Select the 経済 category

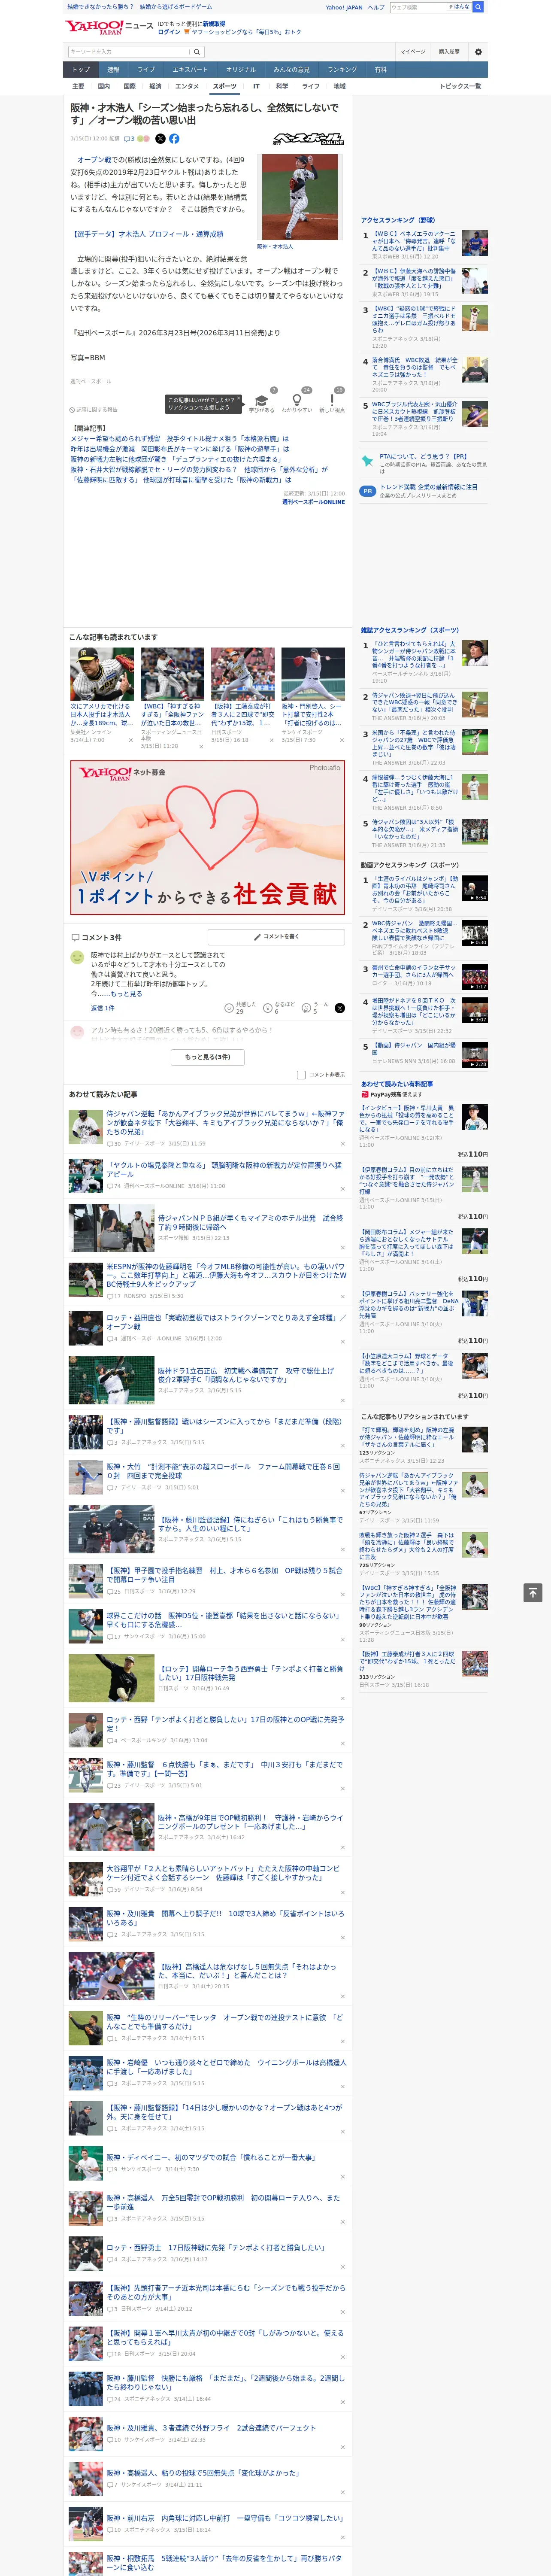point(155,86)
